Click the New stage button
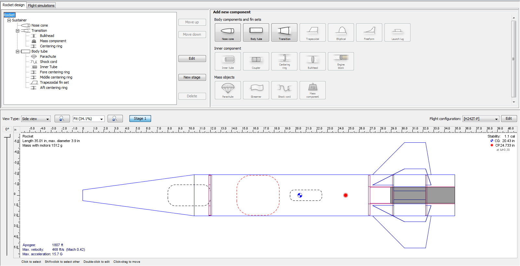The height and width of the screenshot is (266, 520). [192, 77]
